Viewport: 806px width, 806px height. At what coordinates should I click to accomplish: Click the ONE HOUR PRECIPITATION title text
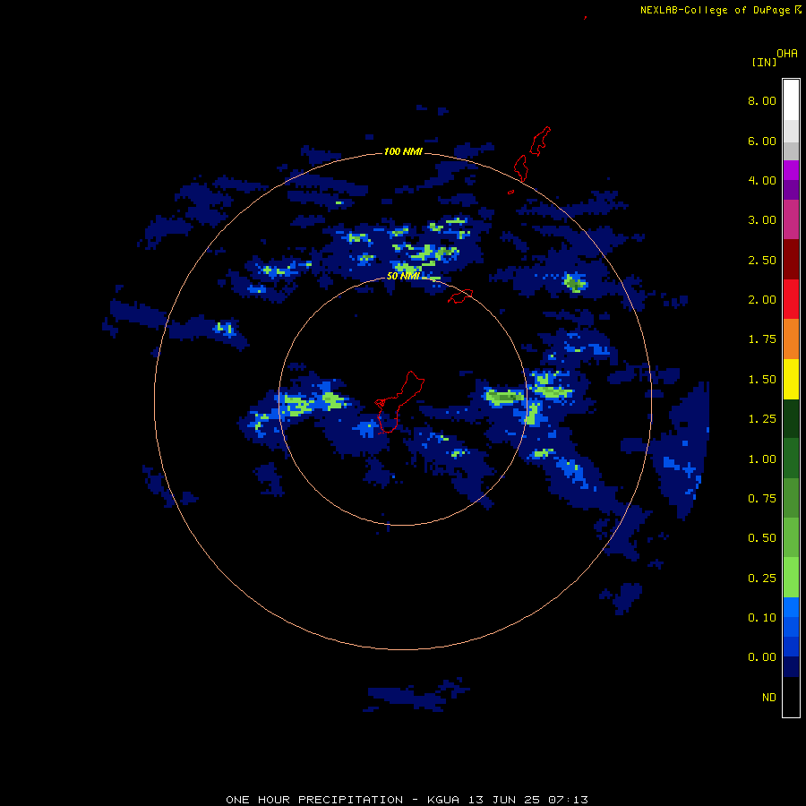[314, 800]
